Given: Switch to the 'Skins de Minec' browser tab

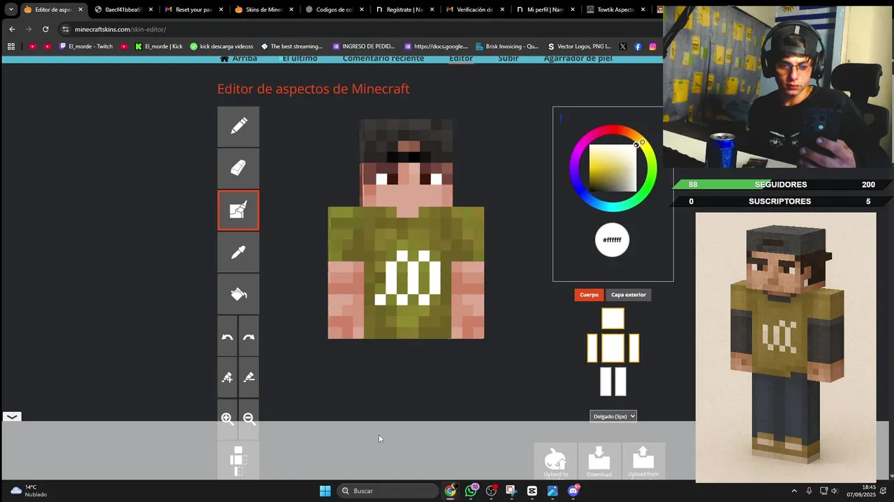Looking at the screenshot, I should [x=264, y=10].
